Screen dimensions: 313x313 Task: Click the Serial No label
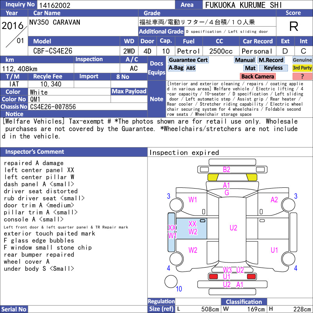pyautogui.click(x=14, y=309)
